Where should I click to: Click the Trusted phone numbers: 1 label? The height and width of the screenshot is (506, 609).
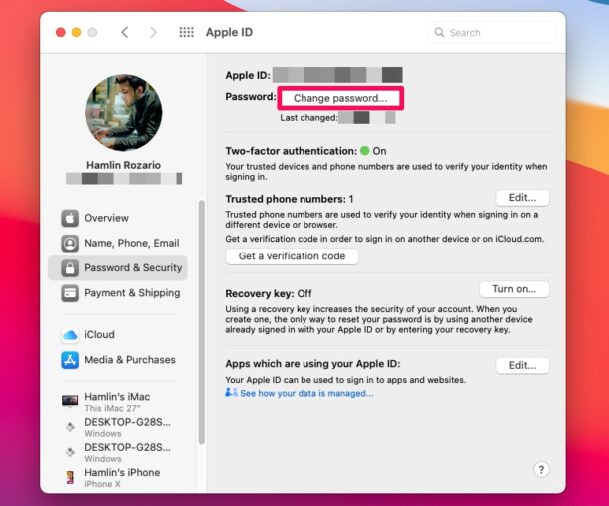click(x=290, y=199)
